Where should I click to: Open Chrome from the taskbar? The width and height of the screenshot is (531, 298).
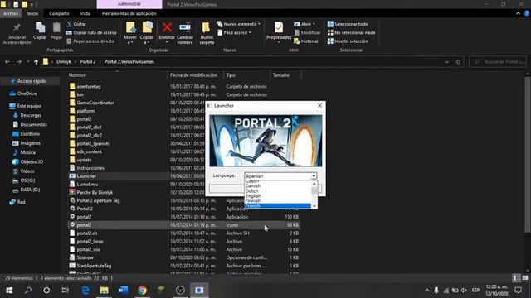pos(142,290)
